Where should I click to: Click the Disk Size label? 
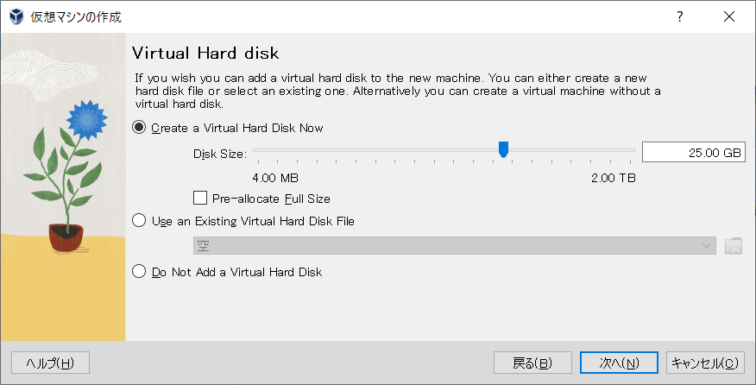pyautogui.click(x=220, y=154)
